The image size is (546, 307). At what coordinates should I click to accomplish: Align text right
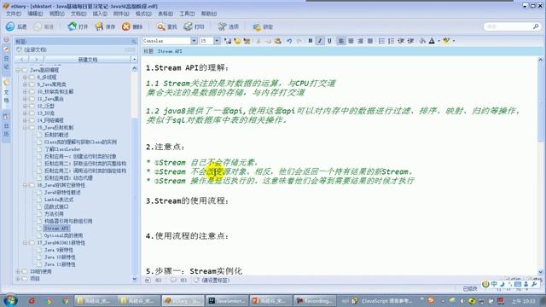[x=360, y=41]
